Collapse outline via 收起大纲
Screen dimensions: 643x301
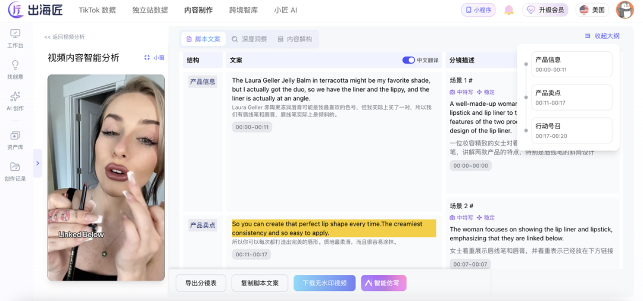pos(602,36)
